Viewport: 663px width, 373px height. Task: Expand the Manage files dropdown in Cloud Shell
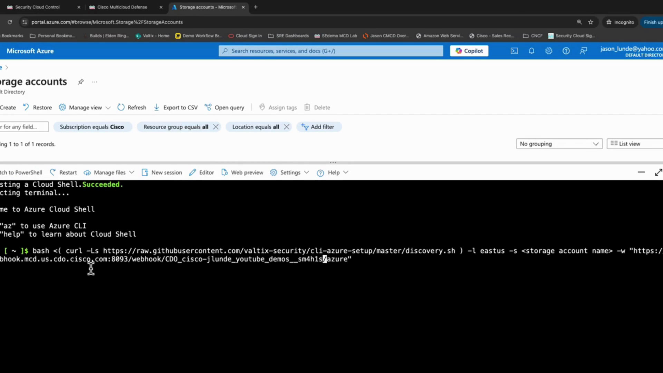click(x=109, y=172)
